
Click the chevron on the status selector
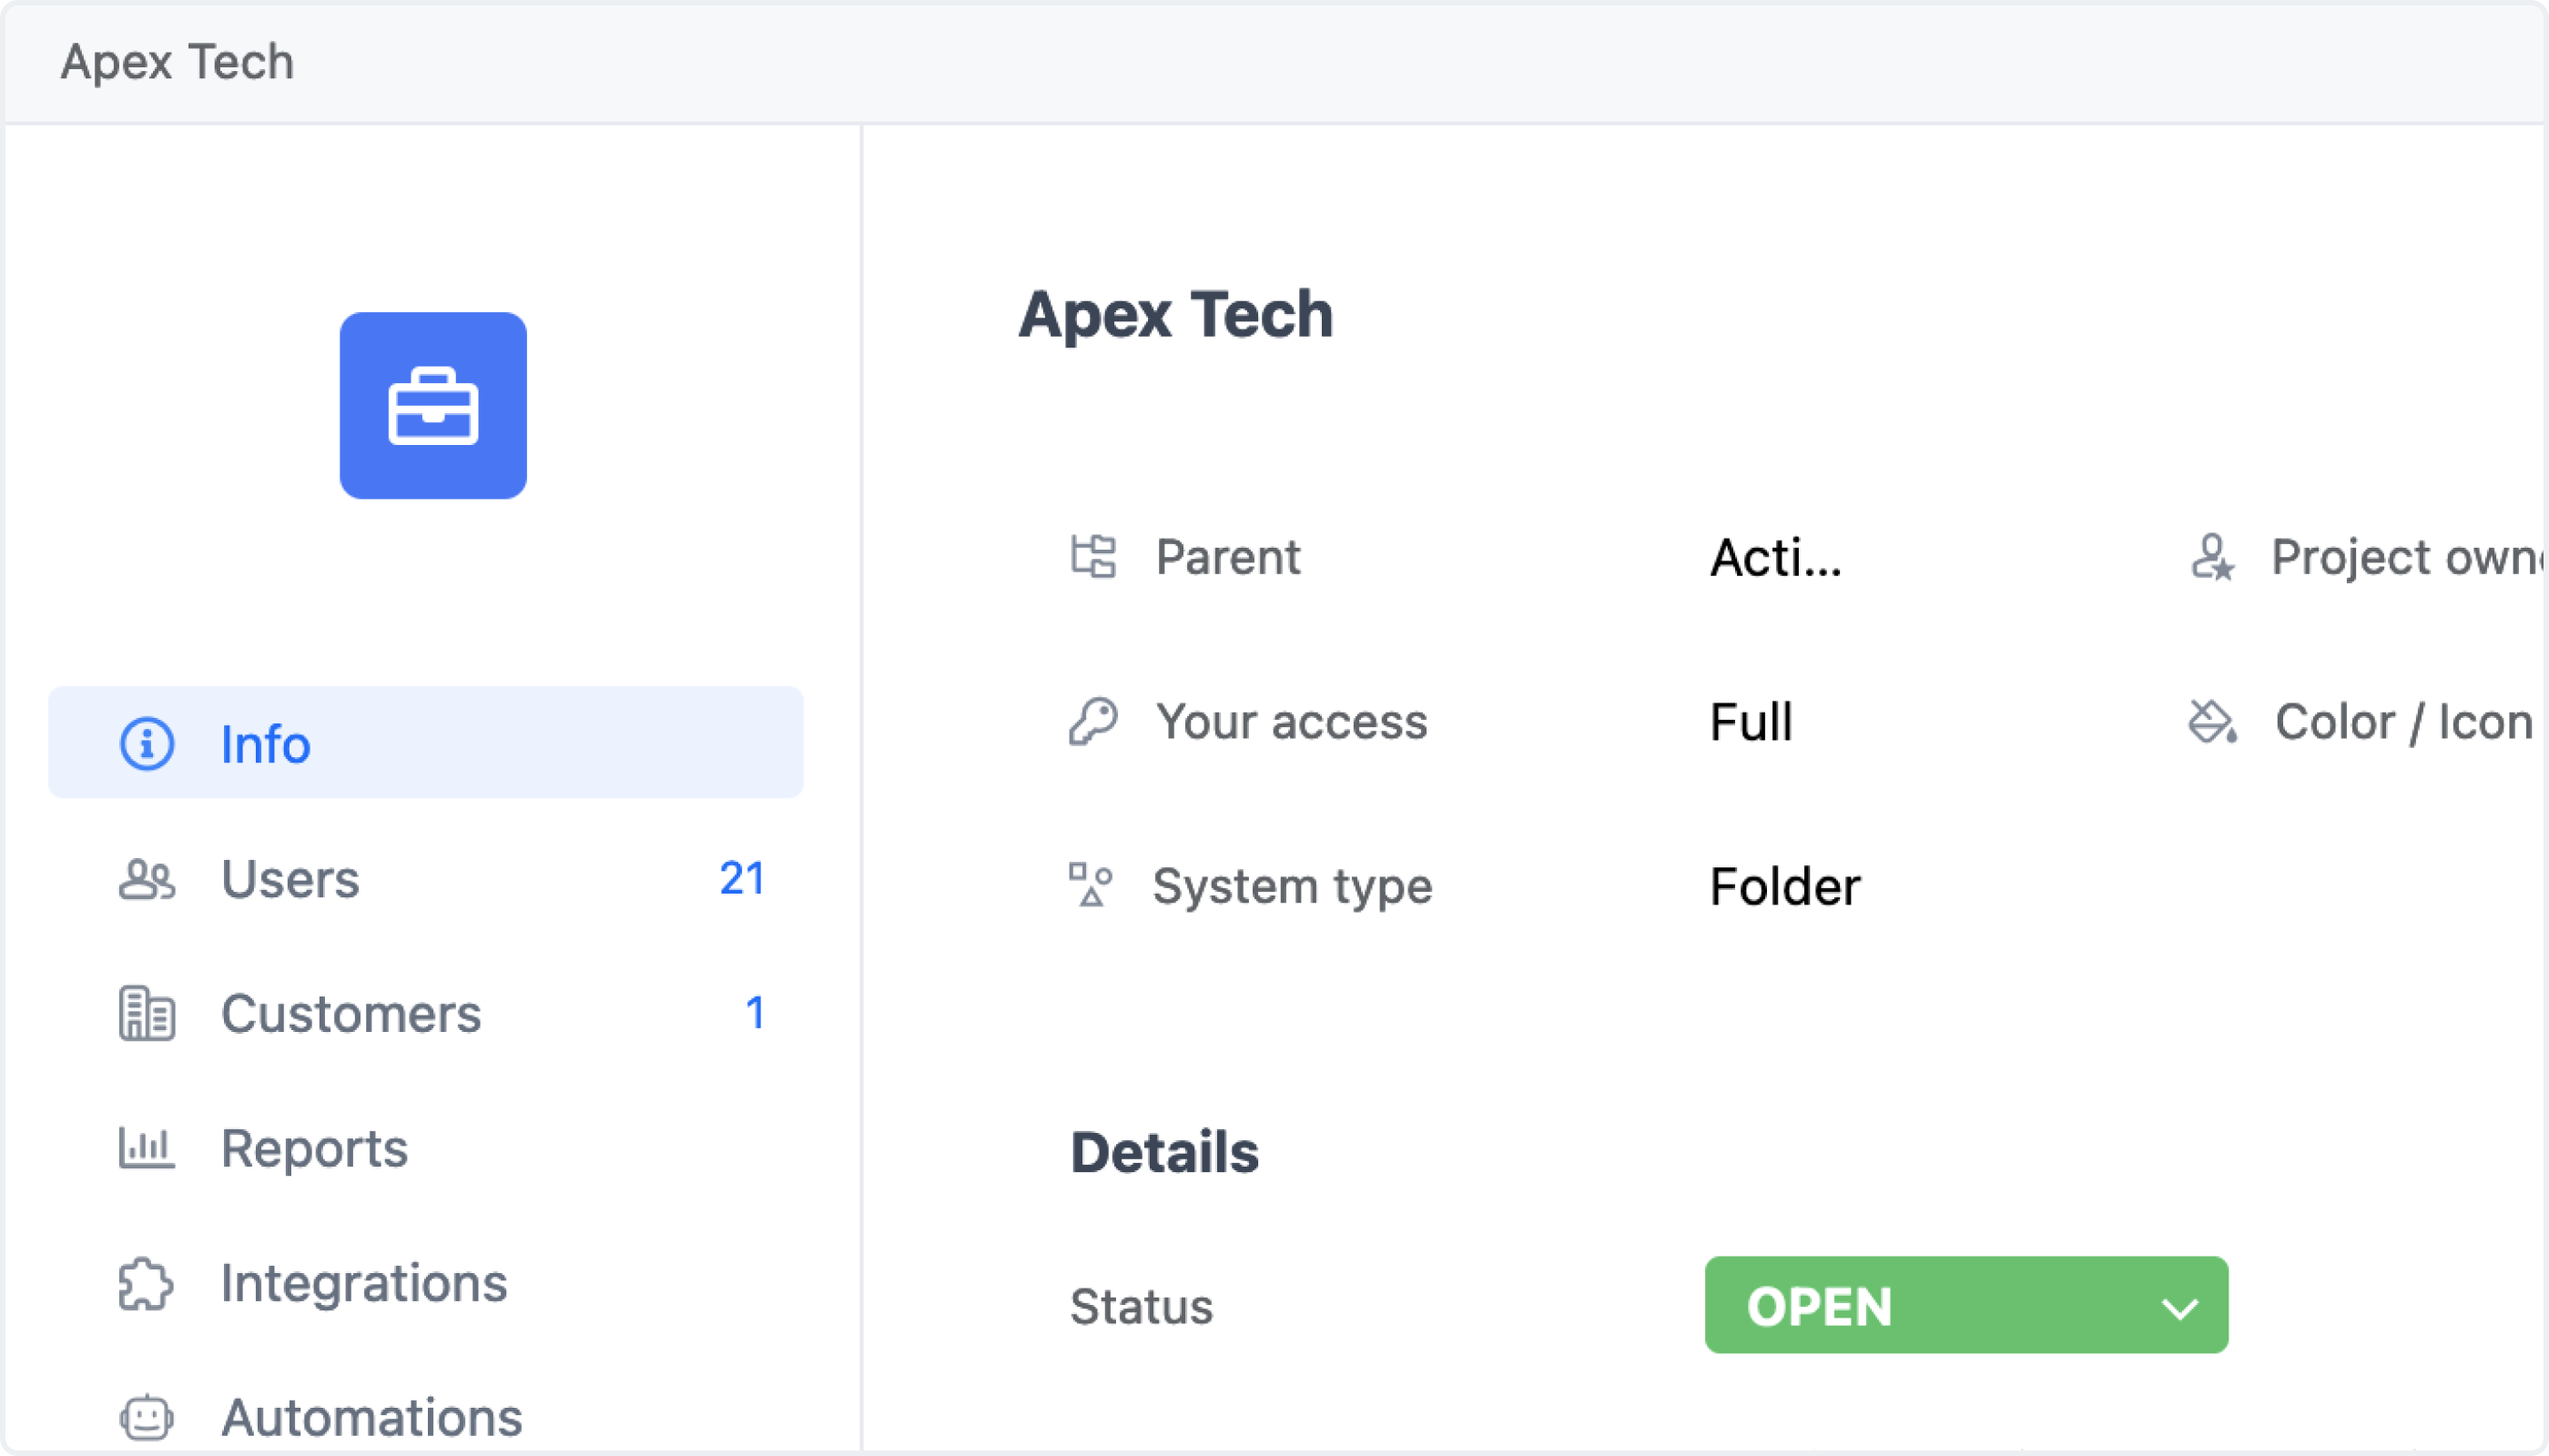tap(2178, 1308)
